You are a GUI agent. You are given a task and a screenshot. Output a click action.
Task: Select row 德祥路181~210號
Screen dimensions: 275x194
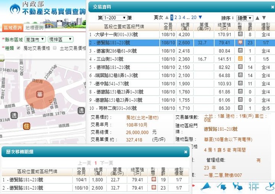pos(182,67)
